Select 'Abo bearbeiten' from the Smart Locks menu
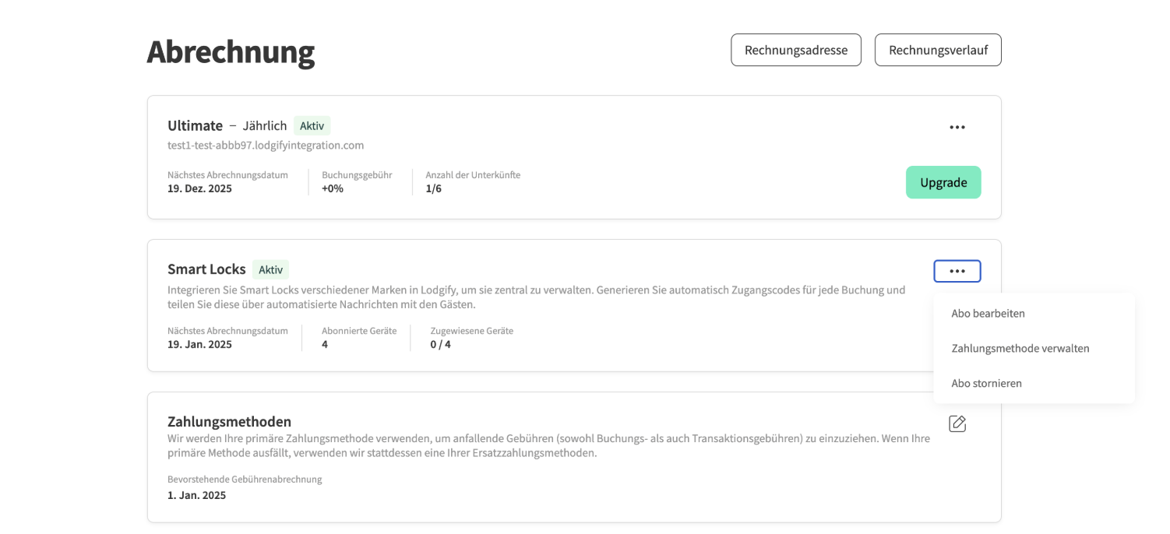The image size is (1170, 534). (988, 313)
